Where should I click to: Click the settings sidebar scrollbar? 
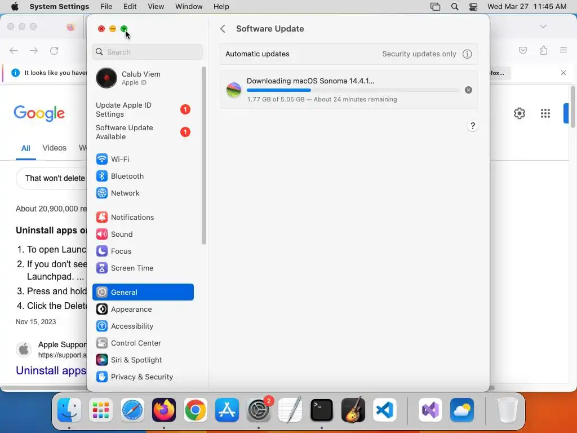click(x=204, y=156)
